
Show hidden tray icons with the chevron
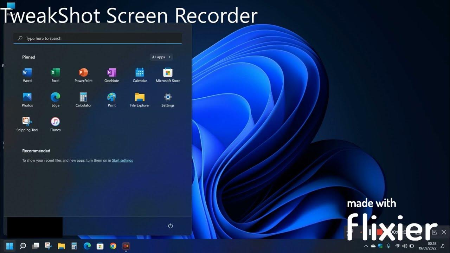[366, 246]
